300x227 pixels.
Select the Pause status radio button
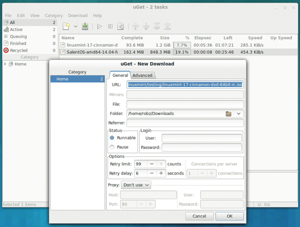pyautogui.click(x=112, y=147)
